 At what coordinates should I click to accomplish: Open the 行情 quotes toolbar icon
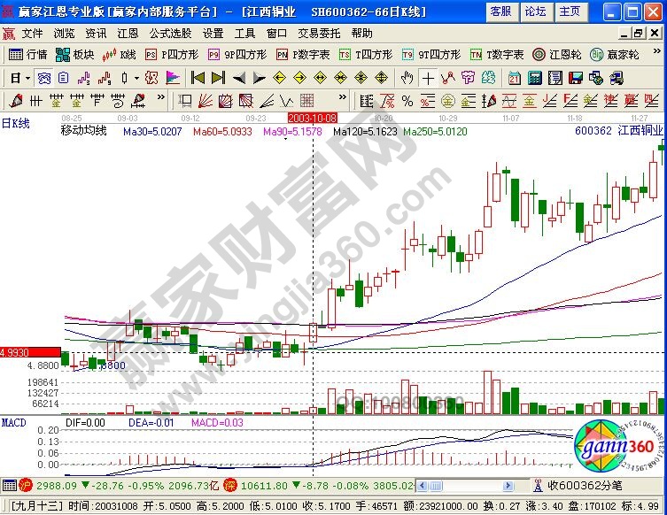pyautogui.click(x=27, y=54)
